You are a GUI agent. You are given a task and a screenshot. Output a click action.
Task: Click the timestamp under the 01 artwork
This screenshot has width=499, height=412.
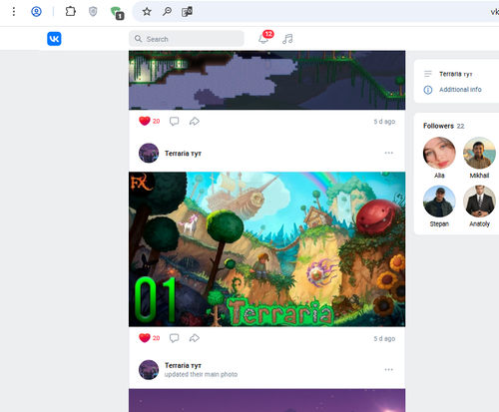[384, 338]
